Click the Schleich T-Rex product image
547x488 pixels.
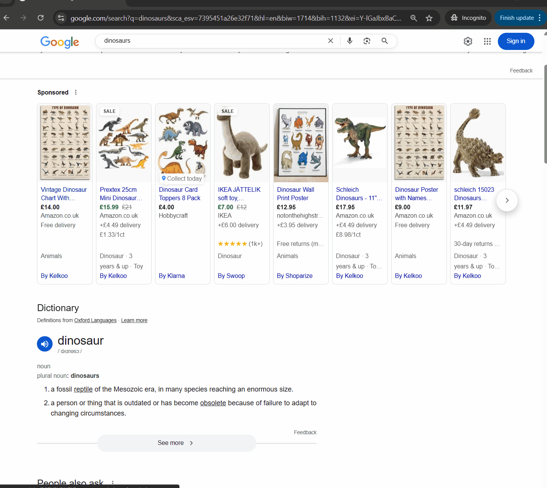[x=360, y=143]
